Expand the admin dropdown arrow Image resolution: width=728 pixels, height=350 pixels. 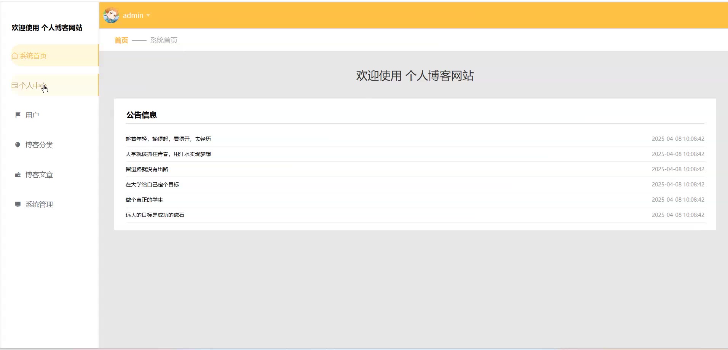148,16
